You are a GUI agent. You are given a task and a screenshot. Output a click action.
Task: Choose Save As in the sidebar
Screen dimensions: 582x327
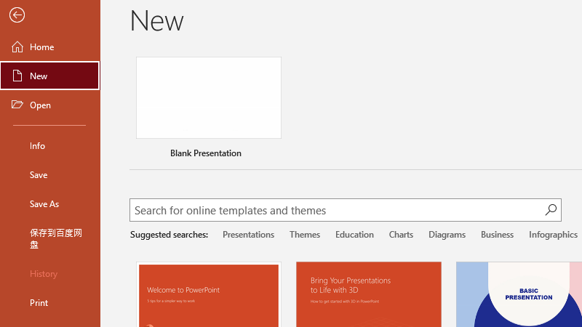coord(50,204)
